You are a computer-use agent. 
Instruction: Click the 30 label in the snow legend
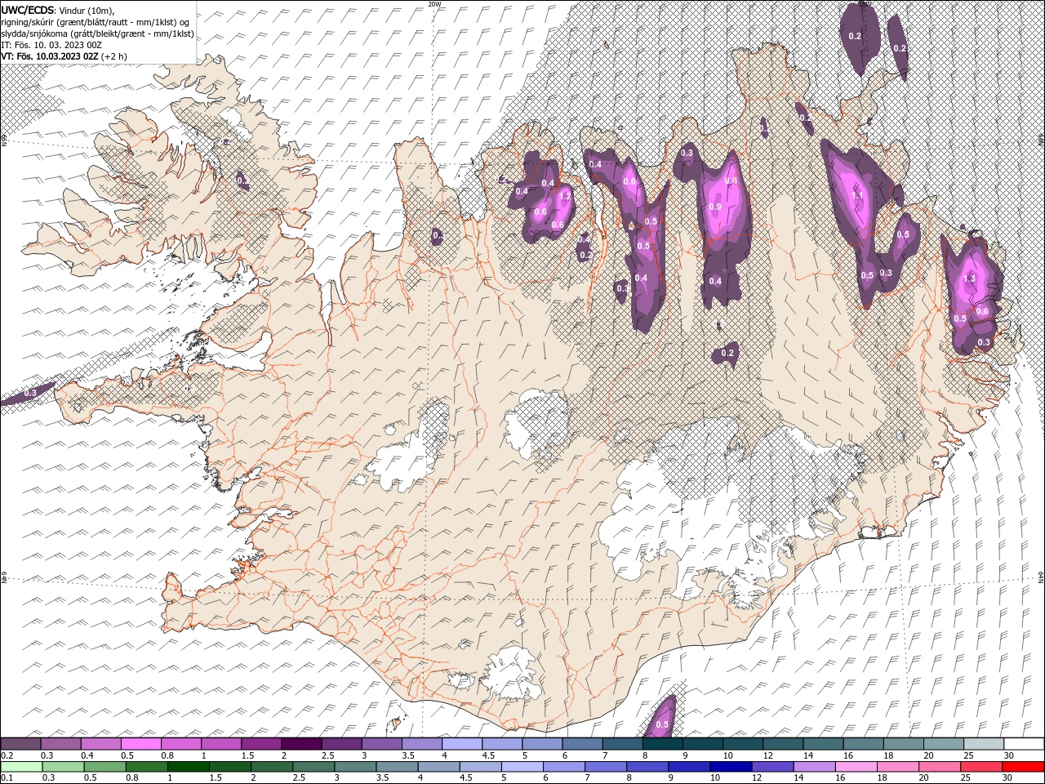click(1008, 755)
